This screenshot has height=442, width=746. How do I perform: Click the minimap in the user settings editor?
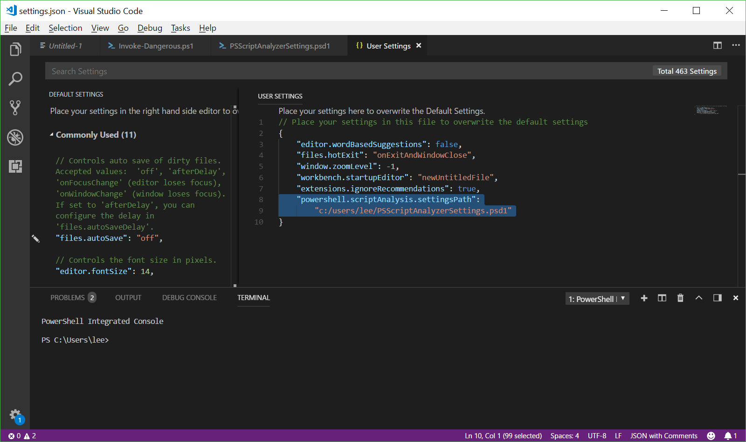click(711, 110)
